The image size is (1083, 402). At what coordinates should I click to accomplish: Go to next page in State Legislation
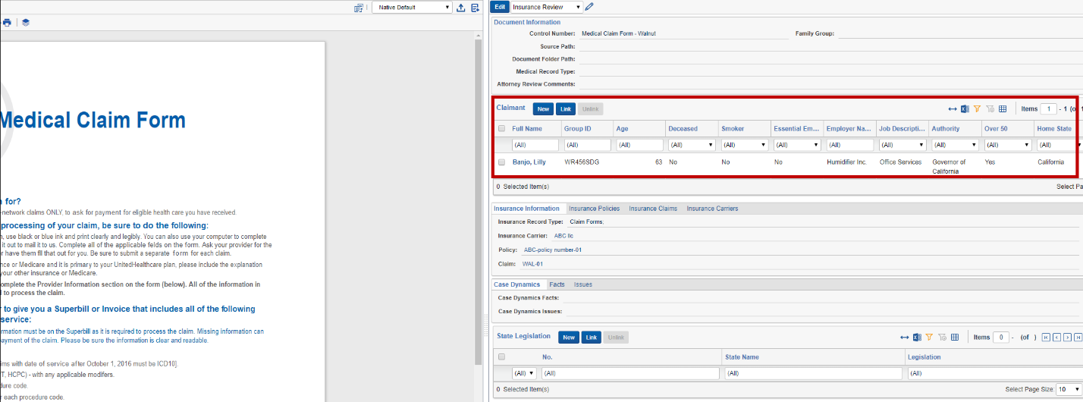click(x=1067, y=338)
